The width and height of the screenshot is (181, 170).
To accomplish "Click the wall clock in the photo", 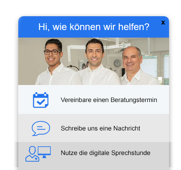I will pos(117,63).
